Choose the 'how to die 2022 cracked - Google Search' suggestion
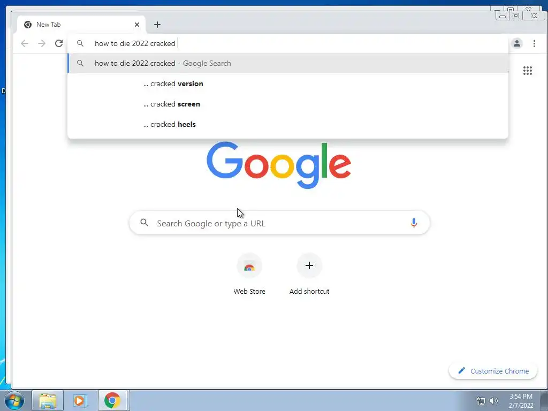 [288, 63]
